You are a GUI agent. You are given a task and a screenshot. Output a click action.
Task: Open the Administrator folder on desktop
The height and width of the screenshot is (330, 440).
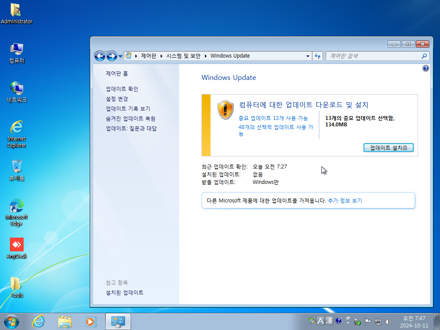(x=16, y=13)
